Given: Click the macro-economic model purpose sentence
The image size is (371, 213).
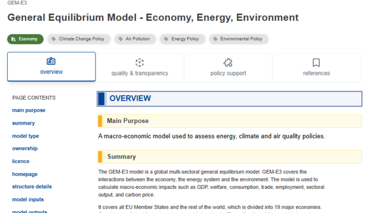Looking at the screenshot, I should (x=211, y=136).
